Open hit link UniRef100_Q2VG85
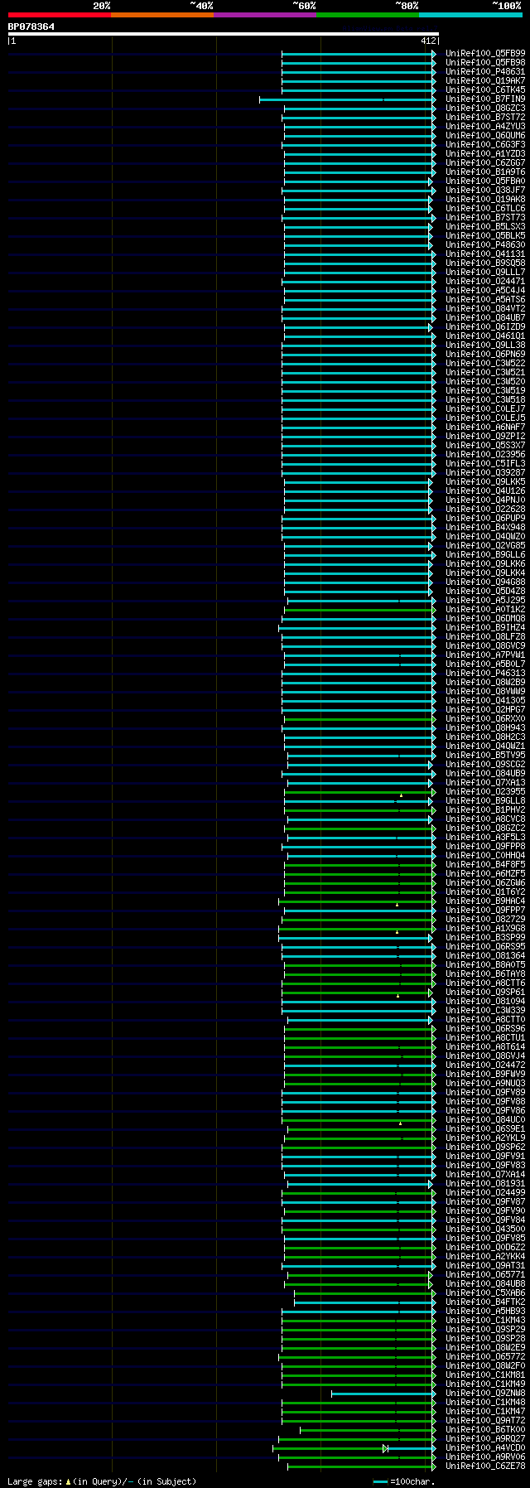530x1488 pixels. (485, 545)
